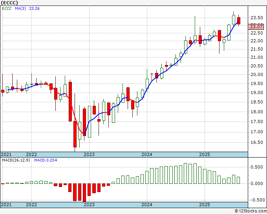The image size is (267, 214).
Task: Click the 0.000 MACD axis label
Action: tap(257, 183)
